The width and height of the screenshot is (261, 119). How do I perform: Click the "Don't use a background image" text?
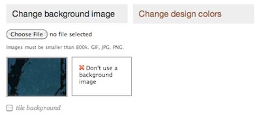point(98,75)
